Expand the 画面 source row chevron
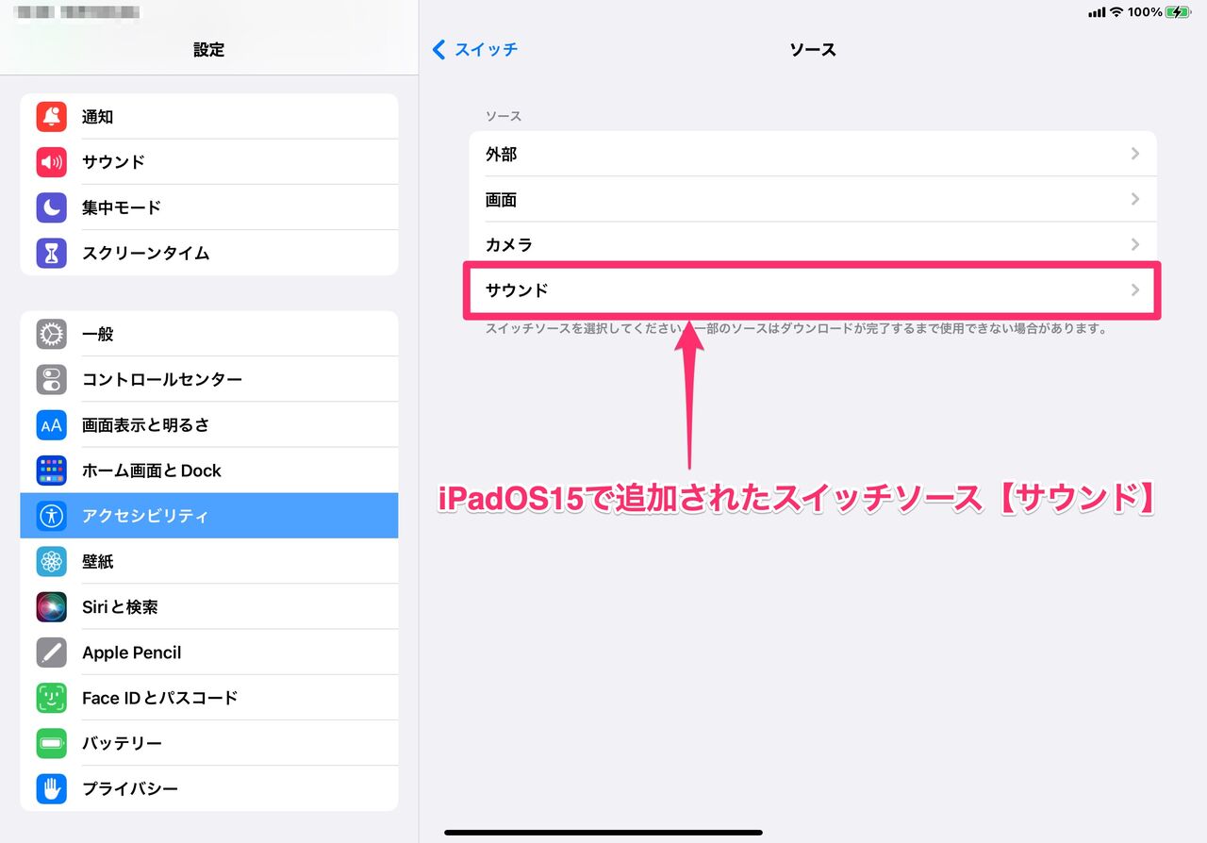1207x843 pixels. pos(1135,199)
